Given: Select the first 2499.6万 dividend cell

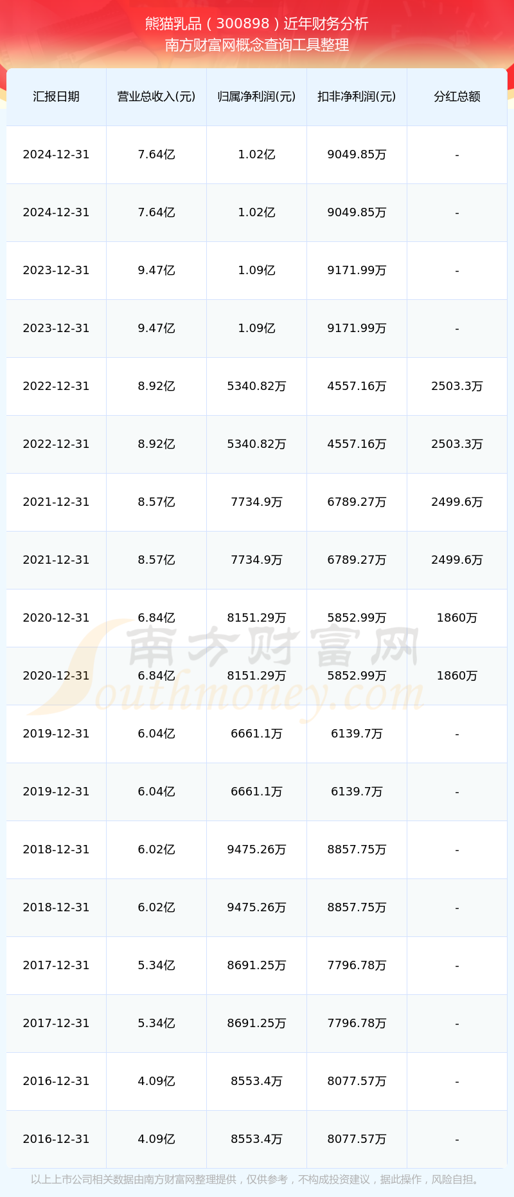Looking at the screenshot, I should coord(457,502).
